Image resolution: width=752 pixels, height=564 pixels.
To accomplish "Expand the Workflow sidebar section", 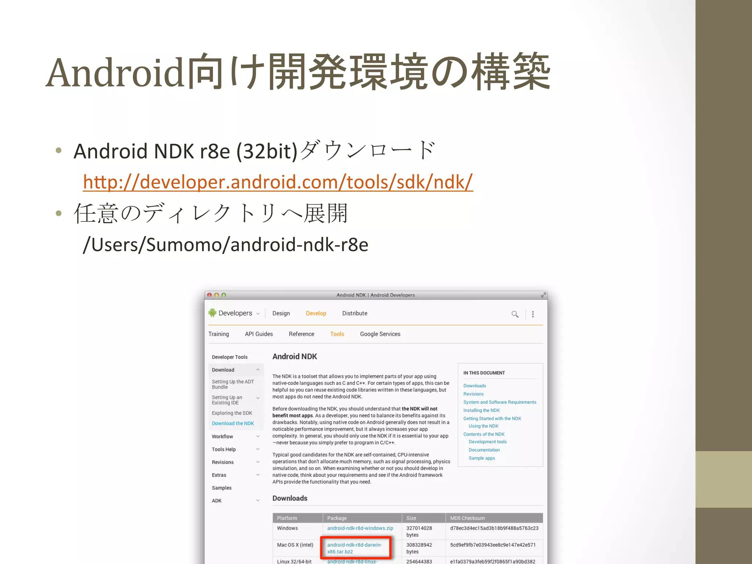I will point(258,436).
